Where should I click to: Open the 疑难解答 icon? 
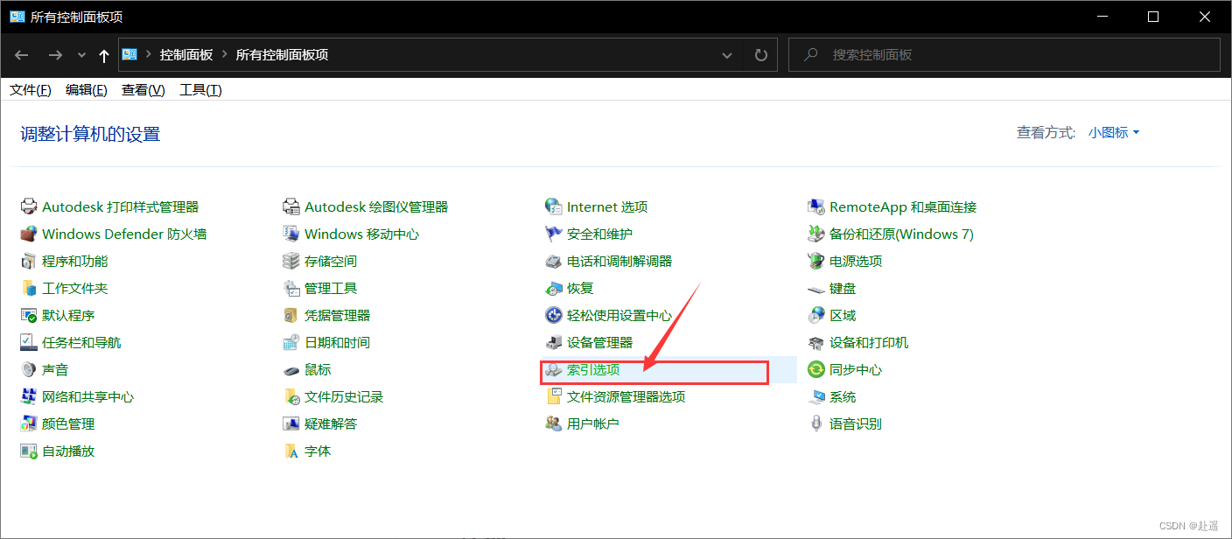[291, 424]
